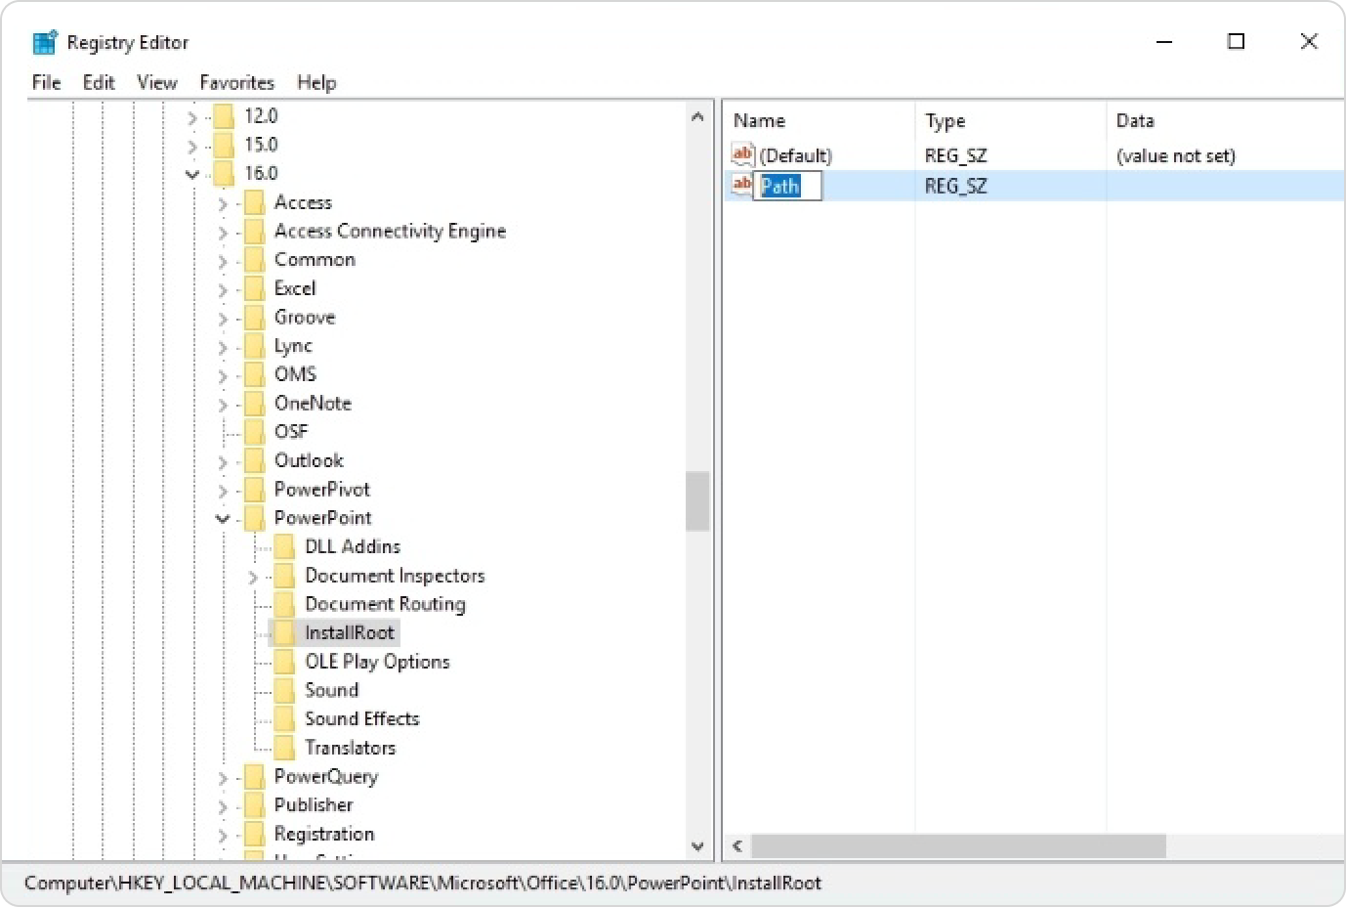Click the Excel folder icon
1346x907 pixels.
tap(254, 288)
